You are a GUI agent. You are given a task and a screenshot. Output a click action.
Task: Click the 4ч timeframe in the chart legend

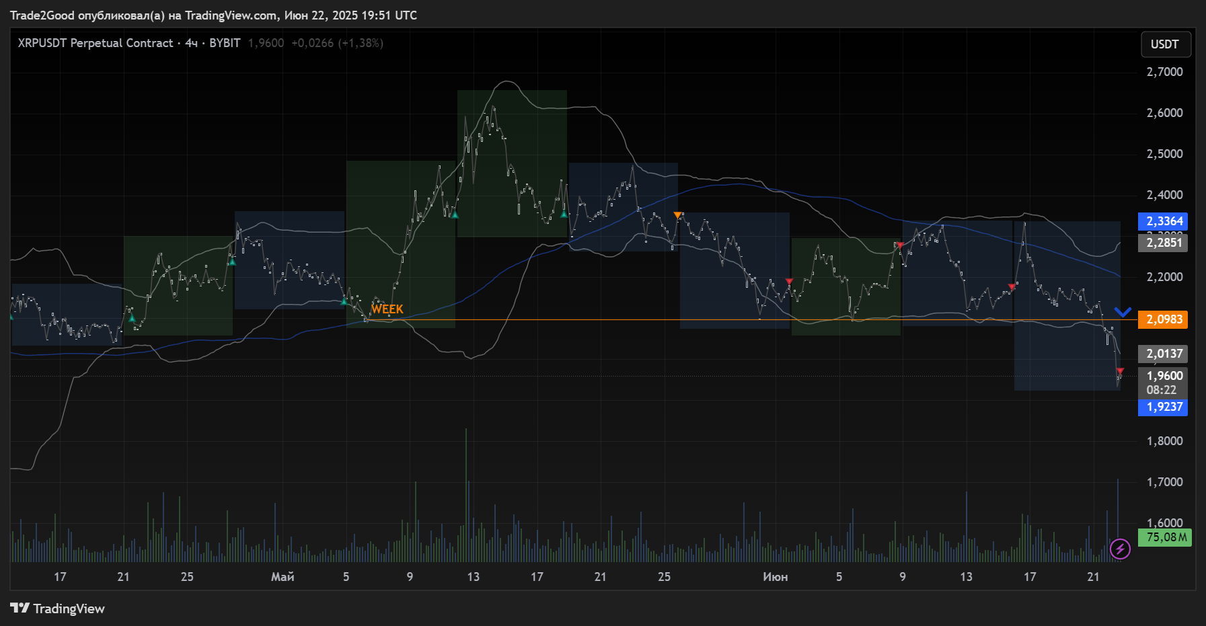coord(192,43)
